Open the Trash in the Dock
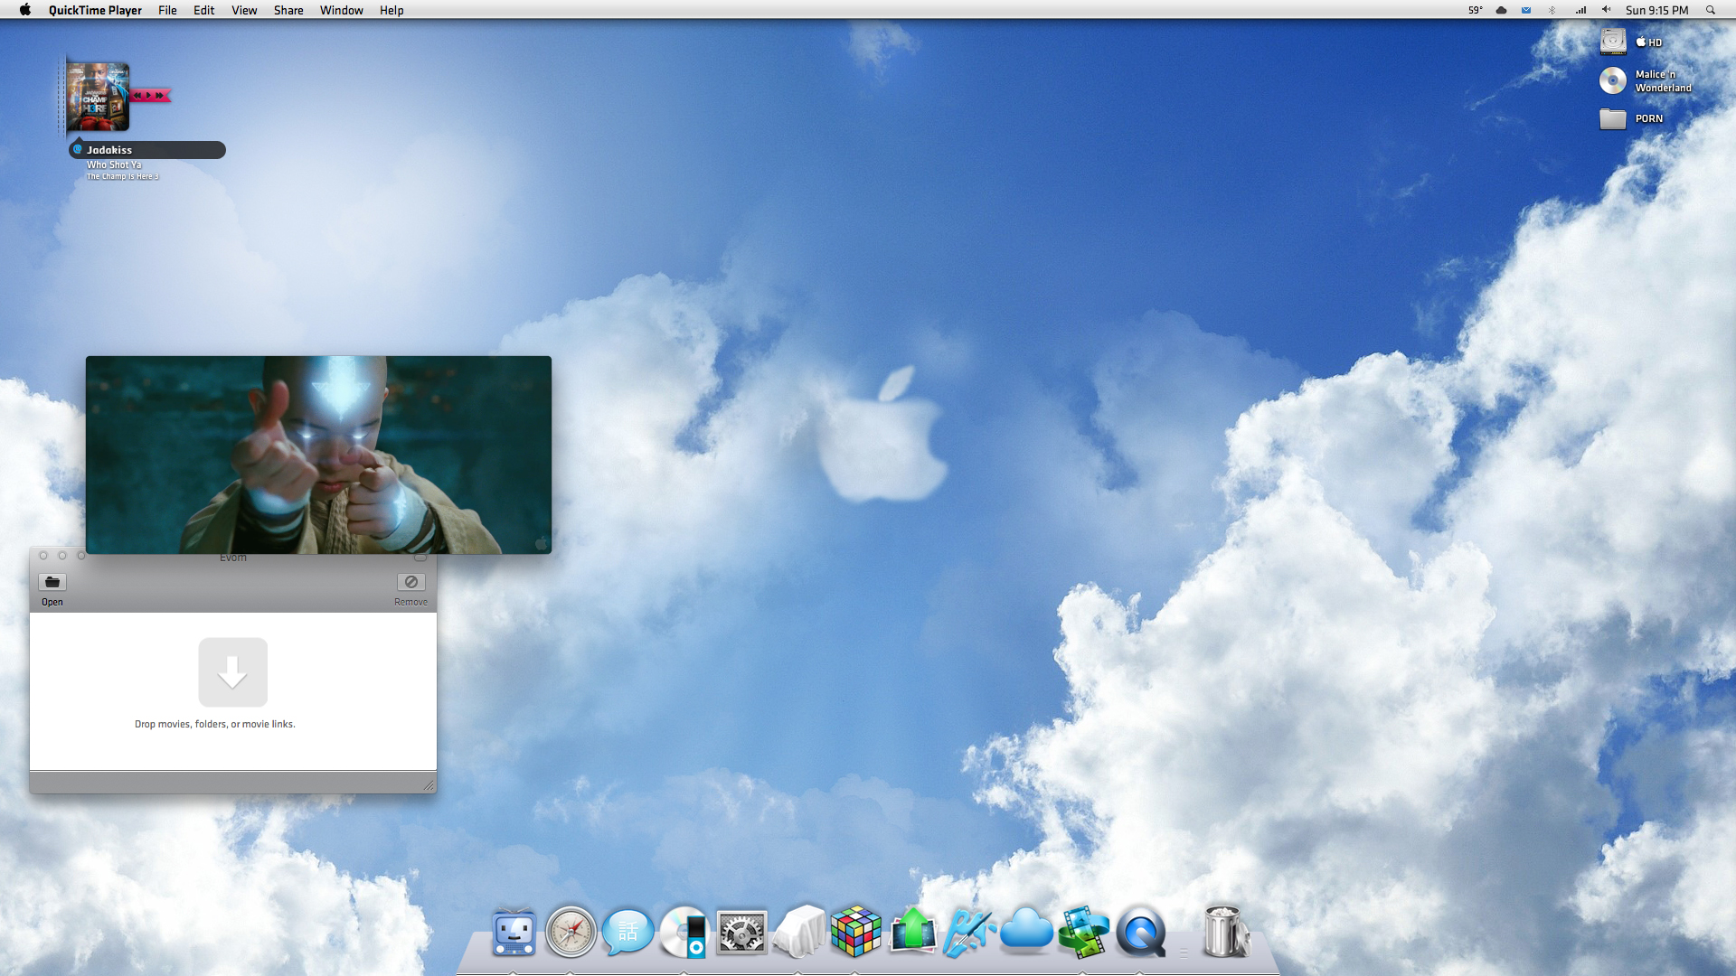The height and width of the screenshot is (976, 1736). point(1224,931)
